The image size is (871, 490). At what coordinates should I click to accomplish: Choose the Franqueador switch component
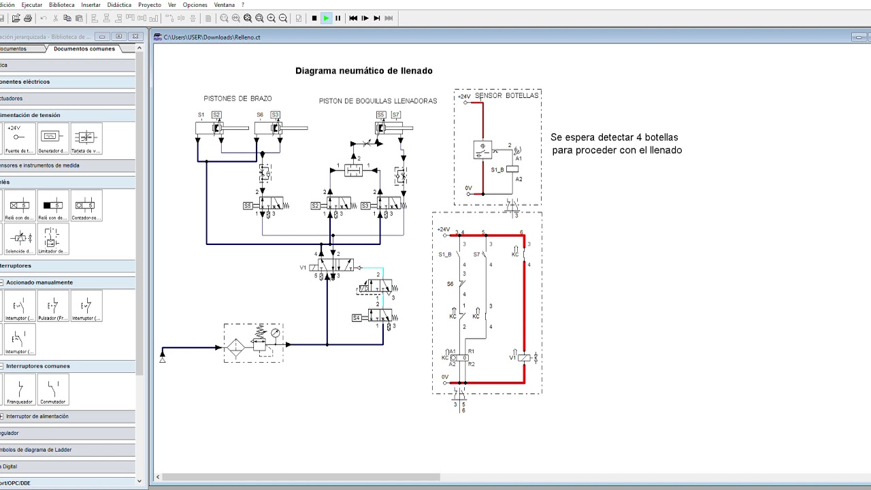pyautogui.click(x=19, y=389)
